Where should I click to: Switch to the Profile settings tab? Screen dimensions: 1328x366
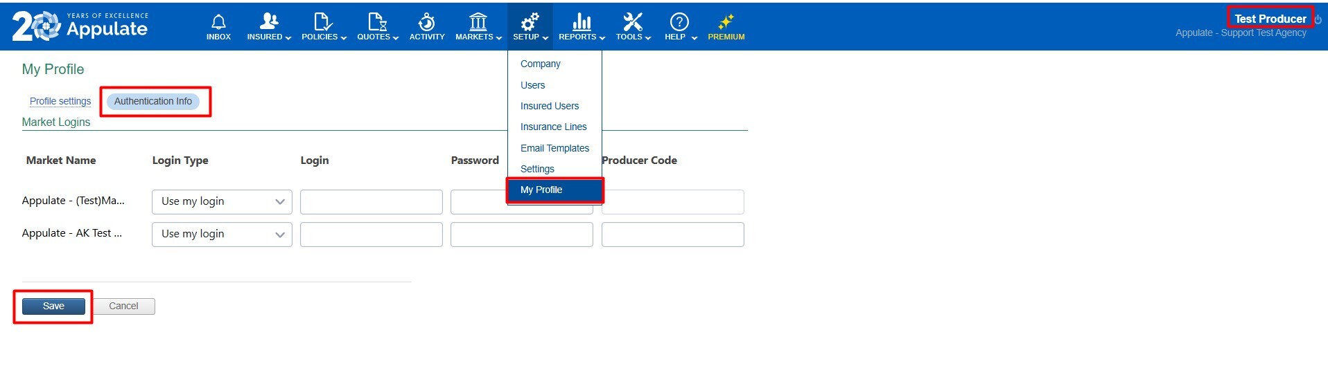pyautogui.click(x=60, y=101)
